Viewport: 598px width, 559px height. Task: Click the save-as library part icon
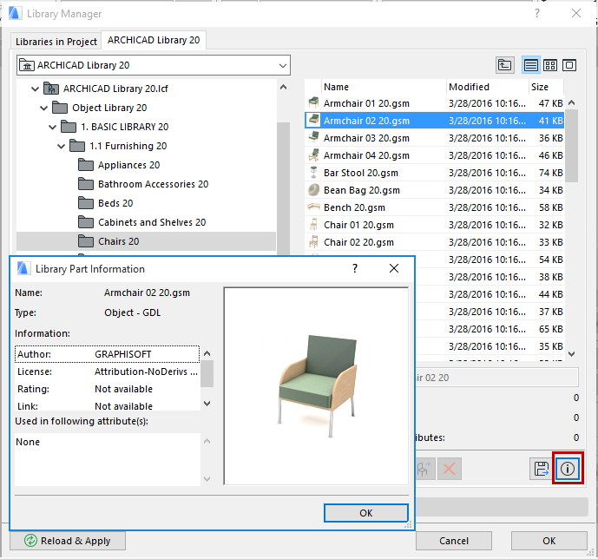pos(541,469)
